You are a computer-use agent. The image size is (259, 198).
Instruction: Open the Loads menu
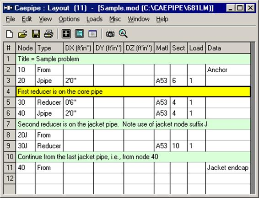coord(94,19)
